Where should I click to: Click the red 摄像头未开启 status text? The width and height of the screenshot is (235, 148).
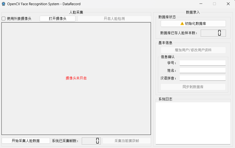coord(76,78)
